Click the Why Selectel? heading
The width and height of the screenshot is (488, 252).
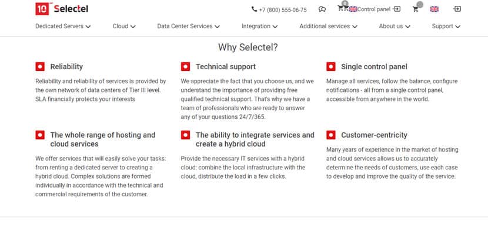(248, 47)
